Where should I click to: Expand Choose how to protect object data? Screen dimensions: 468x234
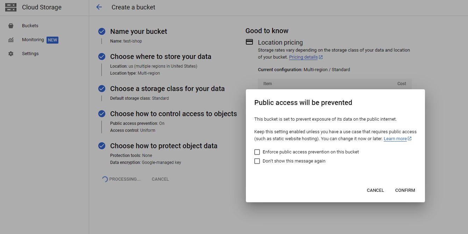point(163,146)
